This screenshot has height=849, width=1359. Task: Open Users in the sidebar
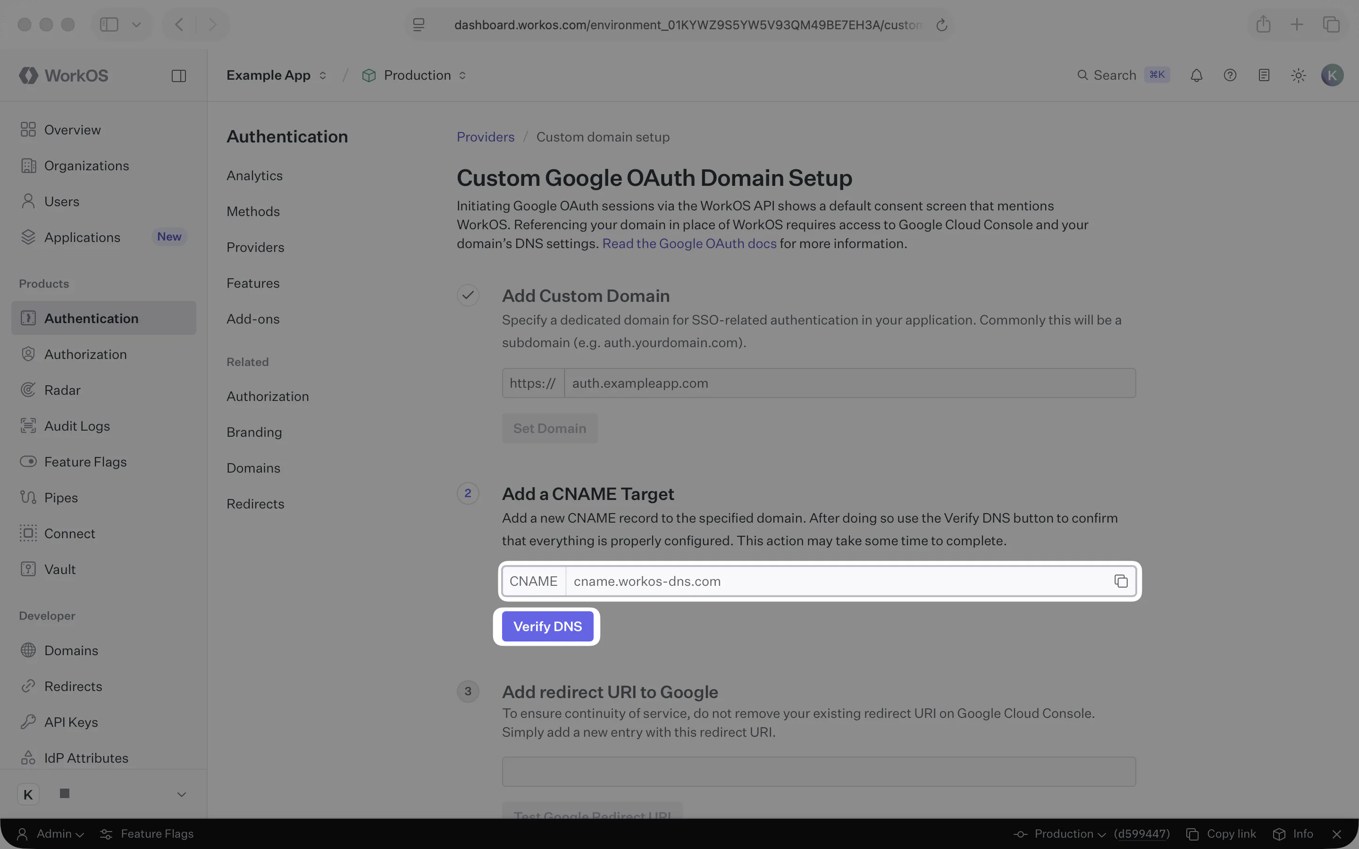click(x=104, y=201)
